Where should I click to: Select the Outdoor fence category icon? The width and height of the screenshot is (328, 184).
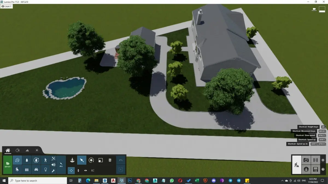[27, 170]
